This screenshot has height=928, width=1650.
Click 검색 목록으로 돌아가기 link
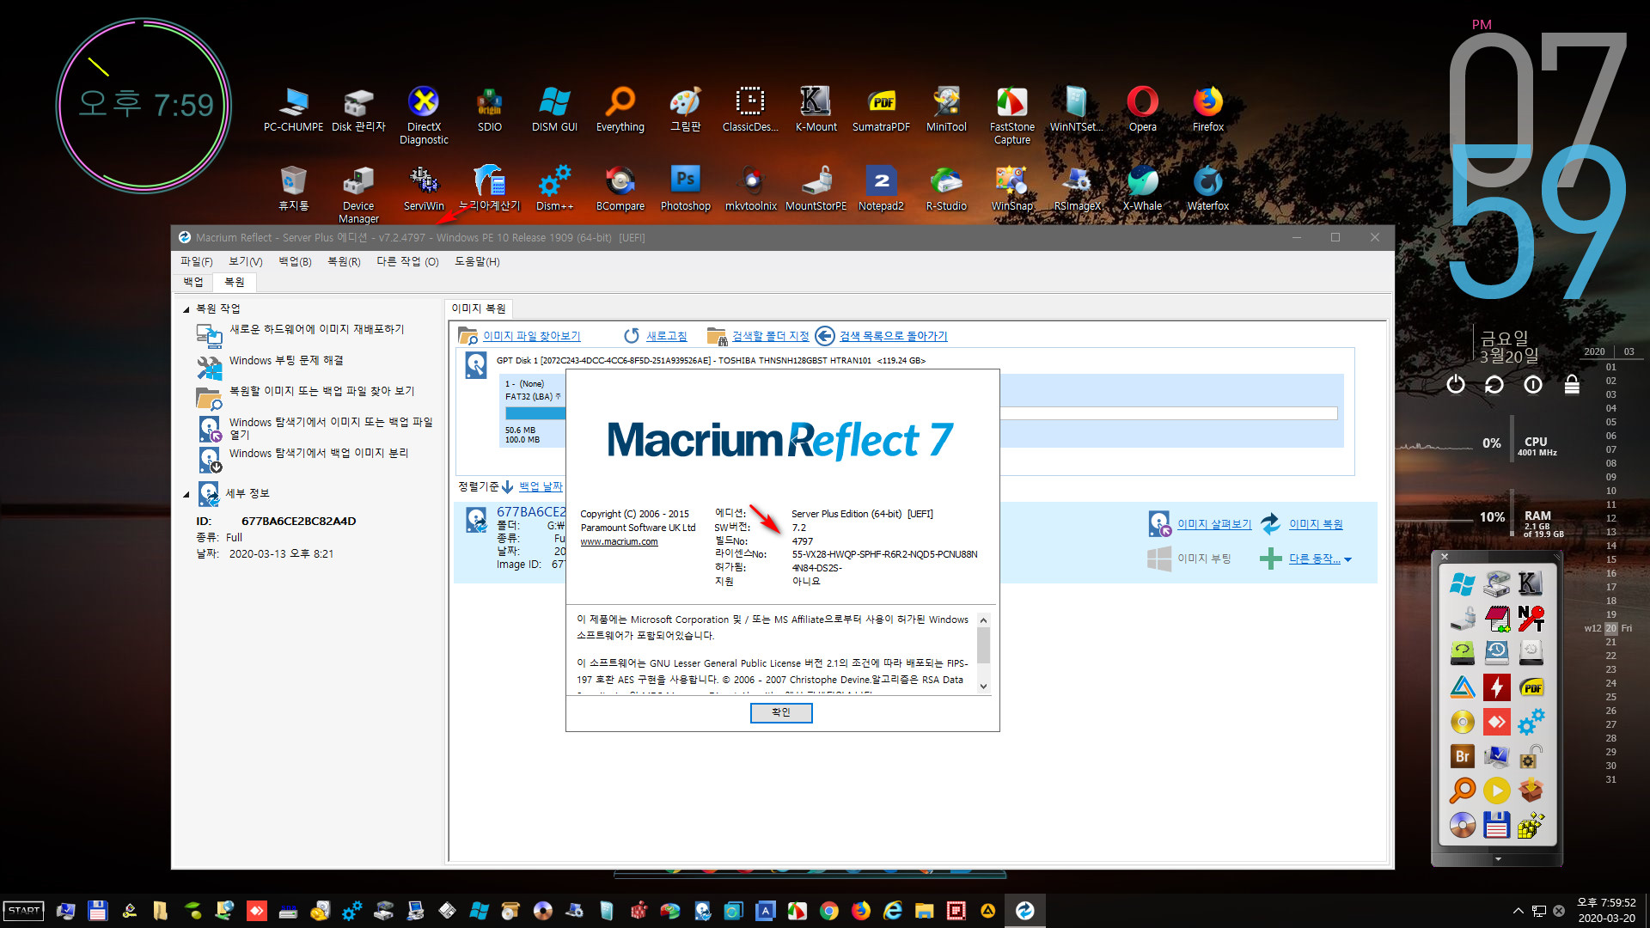(x=893, y=336)
